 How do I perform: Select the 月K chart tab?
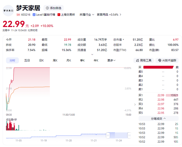coord(69,61)
